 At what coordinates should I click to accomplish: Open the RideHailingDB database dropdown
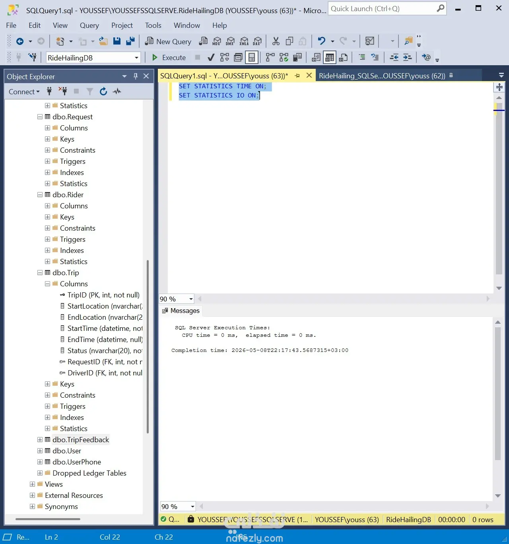(x=136, y=58)
